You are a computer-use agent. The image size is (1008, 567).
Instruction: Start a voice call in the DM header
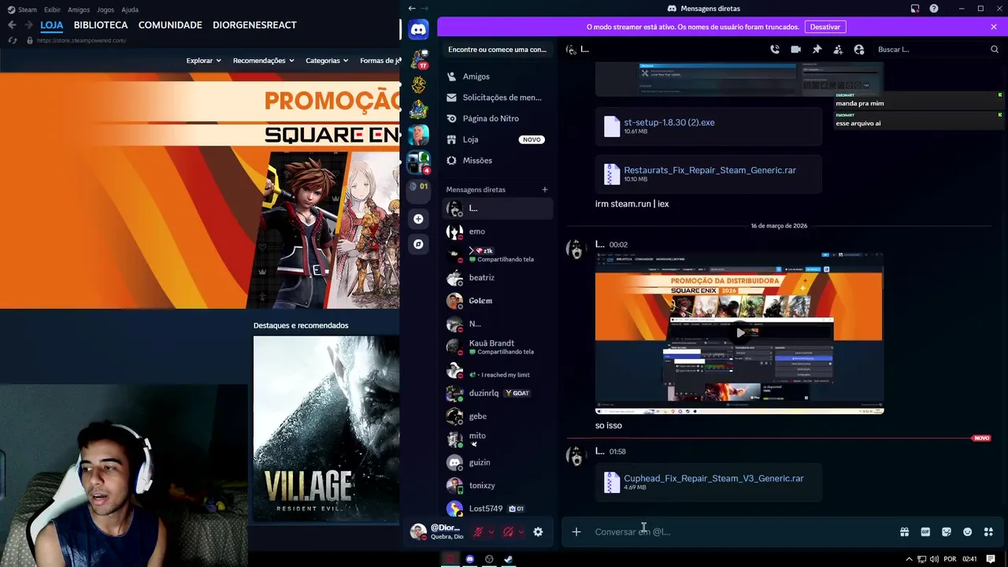[x=775, y=49]
